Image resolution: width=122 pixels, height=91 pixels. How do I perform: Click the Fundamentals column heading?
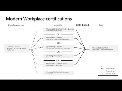[x=16, y=25]
